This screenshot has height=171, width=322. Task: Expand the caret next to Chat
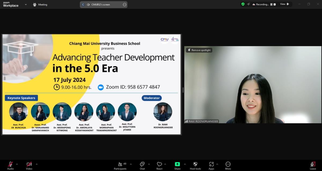pos(149,164)
